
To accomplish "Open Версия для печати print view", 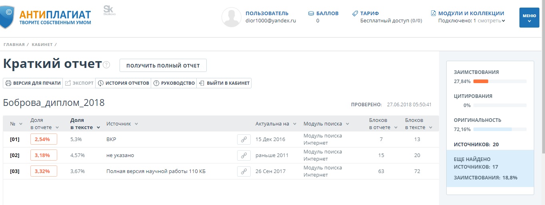I will tap(33, 83).
